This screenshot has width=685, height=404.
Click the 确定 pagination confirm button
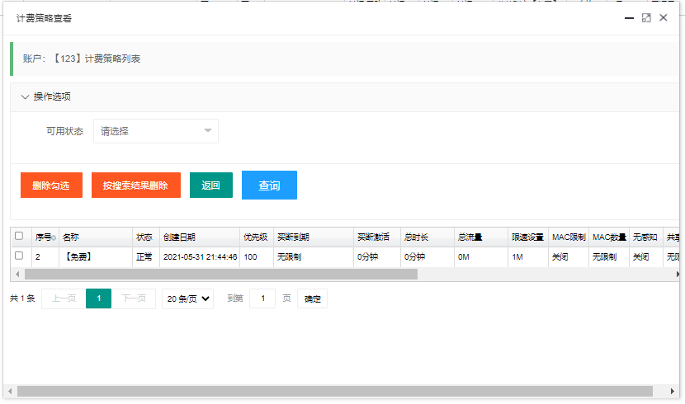click(x=312, y=298)
